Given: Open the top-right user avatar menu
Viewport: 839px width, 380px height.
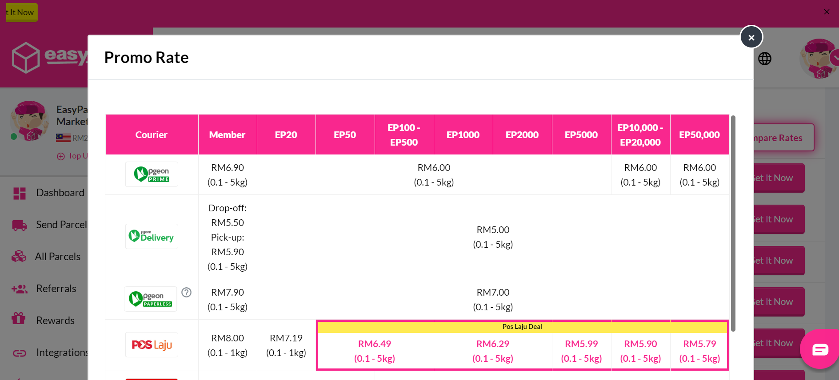Looking at the screenshot, I should pyautogui.click(x=819, y=59).
